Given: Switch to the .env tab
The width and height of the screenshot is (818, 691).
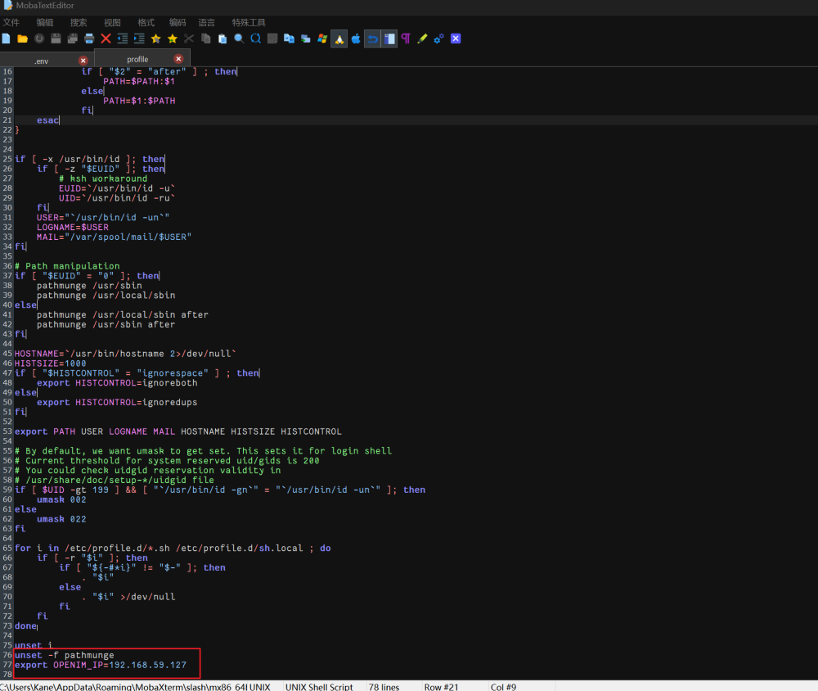Looking at the screenshot, I should pos(41,61).
